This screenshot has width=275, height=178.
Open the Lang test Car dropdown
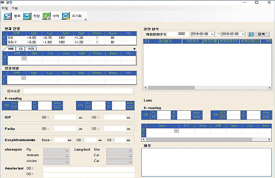[x=119, y=156]
